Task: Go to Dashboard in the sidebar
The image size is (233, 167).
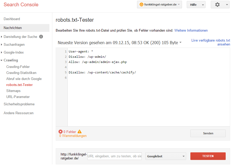Action: click(12, 19)
